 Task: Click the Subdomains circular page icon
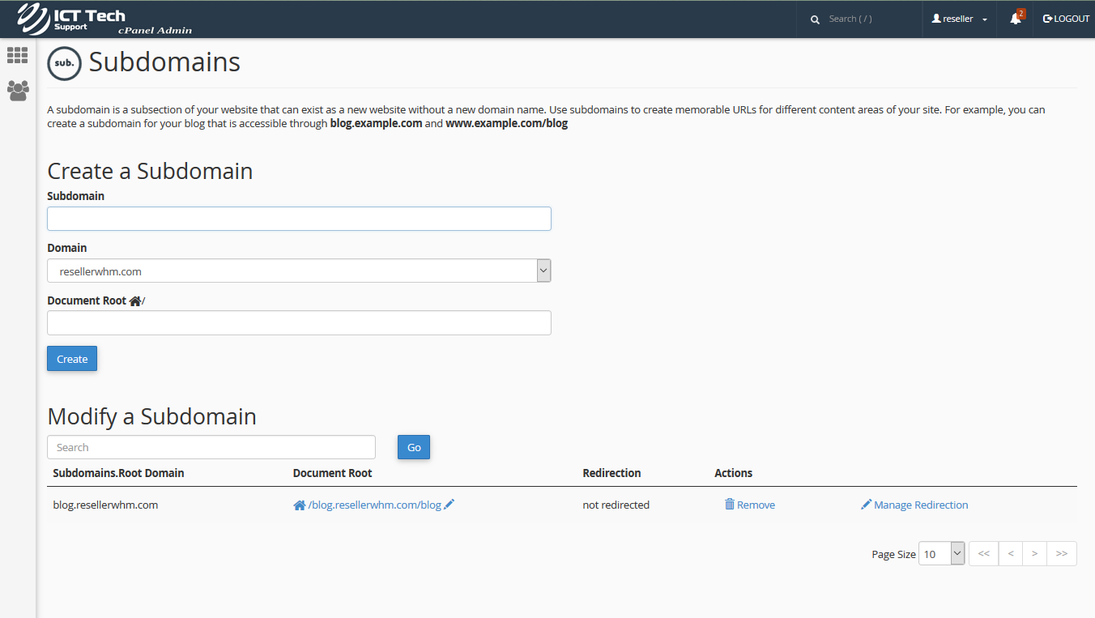pos(64,63)
